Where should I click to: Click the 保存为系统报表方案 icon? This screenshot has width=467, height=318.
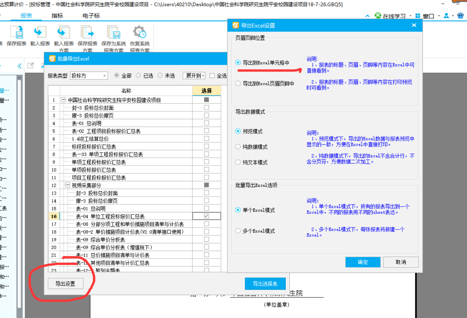click(x=113, y=32)
